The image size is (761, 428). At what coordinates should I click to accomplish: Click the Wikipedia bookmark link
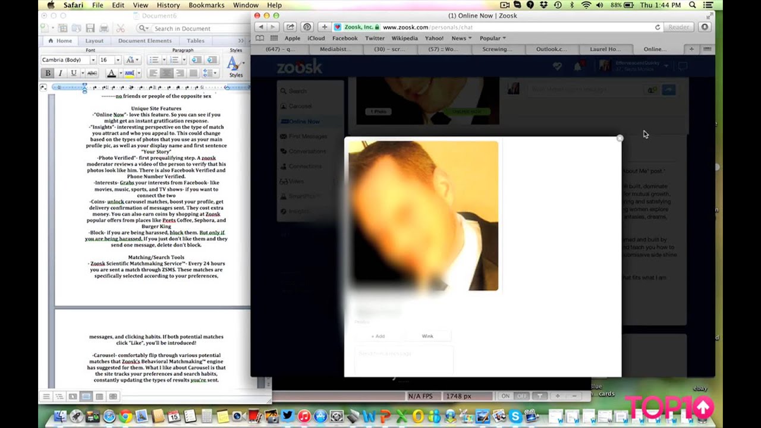coord(404,38)
